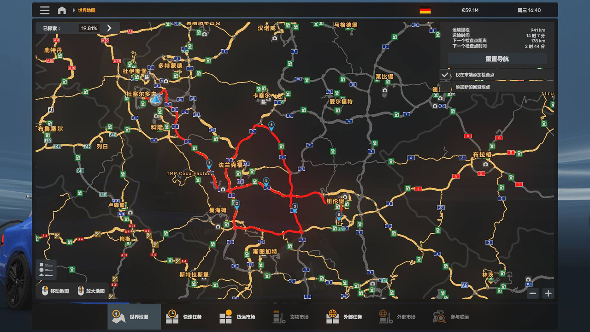Viewport: 590px width, 332px height.
Task: Select the city label 鹿特丹
Action: click(53, 50)
